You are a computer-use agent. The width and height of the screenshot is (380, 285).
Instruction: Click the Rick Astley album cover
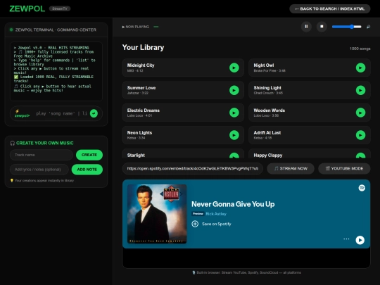pyautogui.click(x=157, y=214)
